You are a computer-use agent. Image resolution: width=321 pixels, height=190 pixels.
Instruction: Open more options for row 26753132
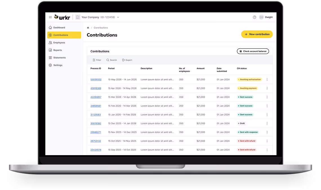pyautogui.click(x=267, y=141)
